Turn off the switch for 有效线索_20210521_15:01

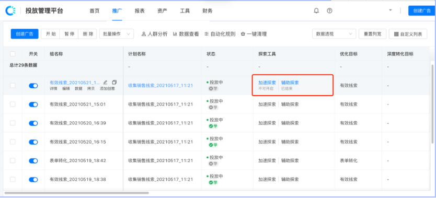pyautogui.click(x=33, y=104)
